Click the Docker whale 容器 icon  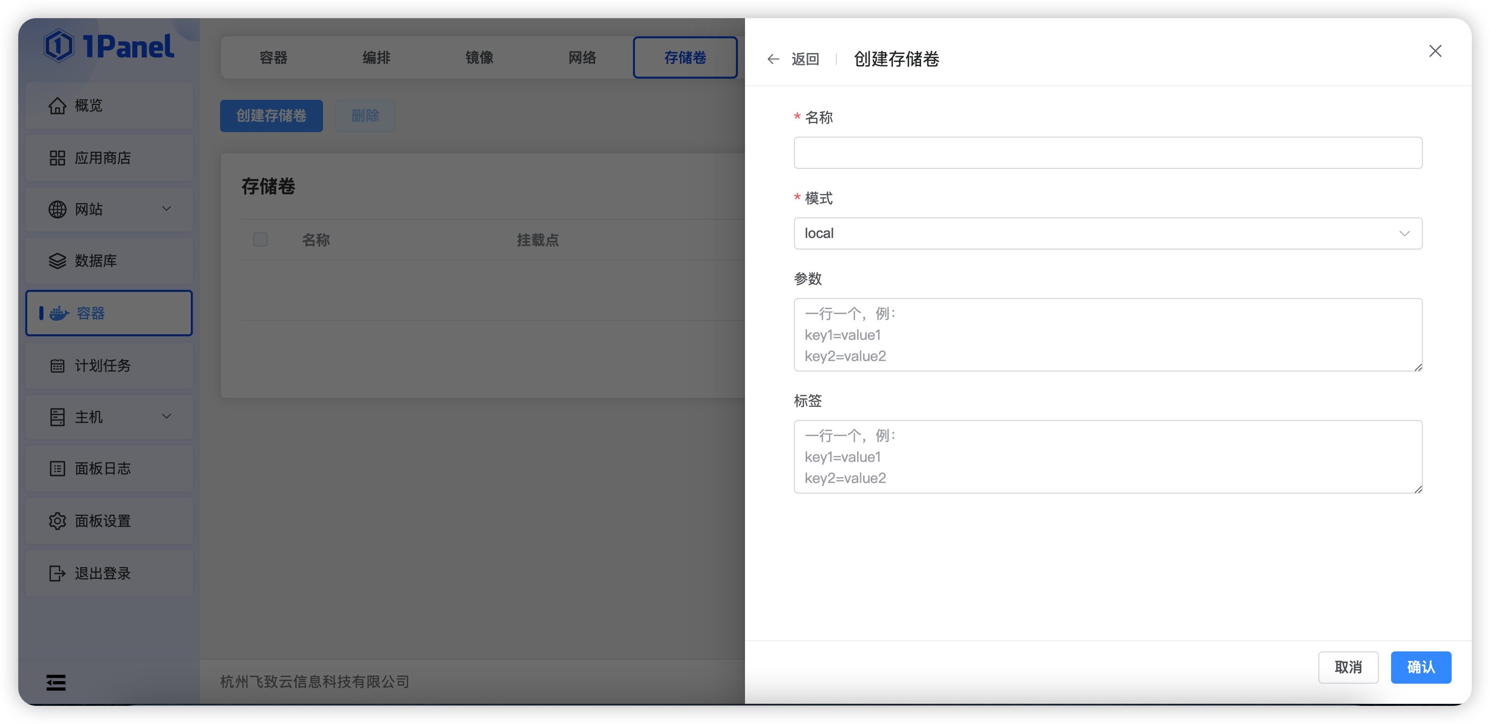tap(58, 313)
